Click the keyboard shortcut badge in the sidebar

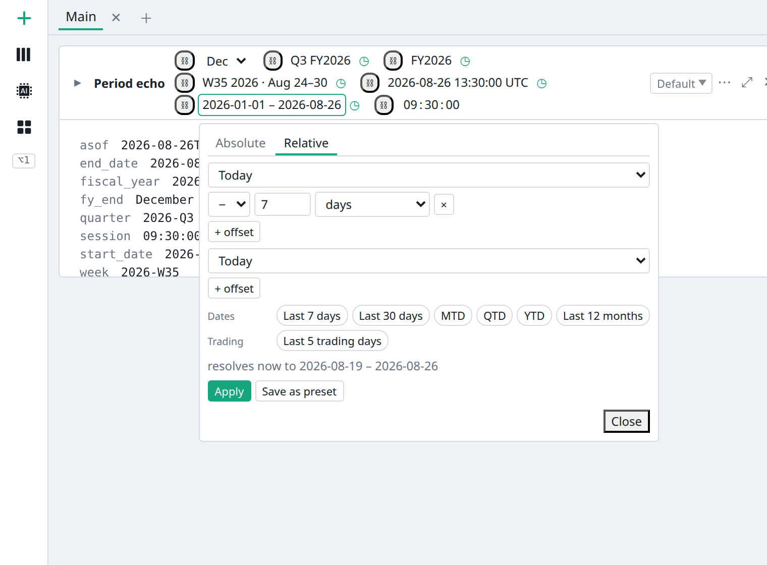(24, 160)
